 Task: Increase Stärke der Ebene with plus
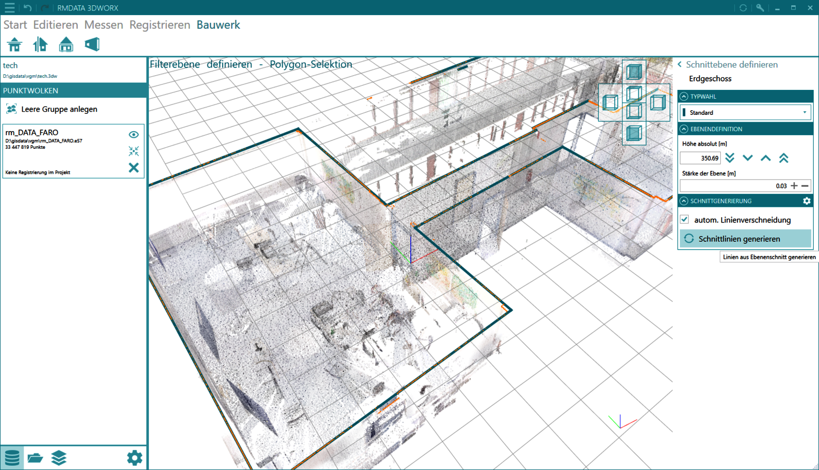tap(794, 186)
